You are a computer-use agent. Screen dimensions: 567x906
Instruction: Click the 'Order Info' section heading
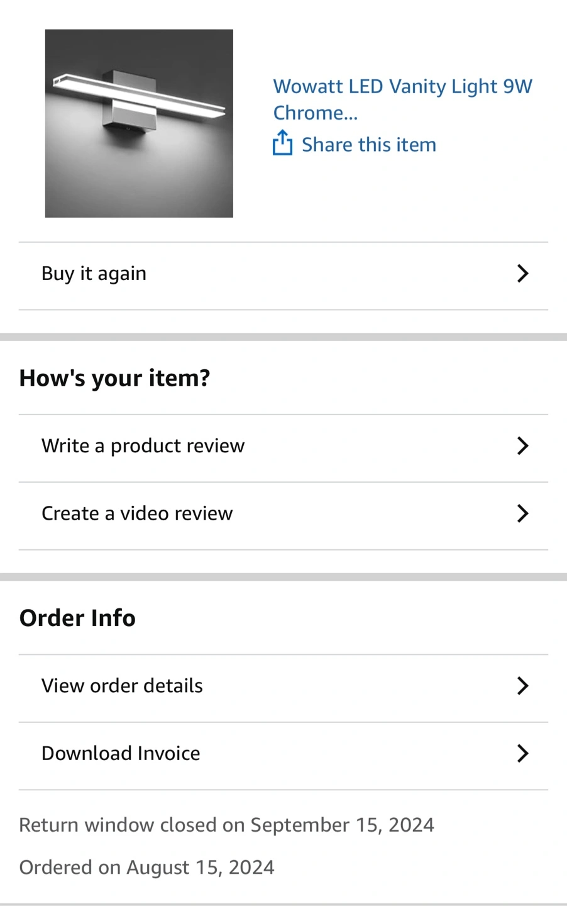click(x=77, y=618)
